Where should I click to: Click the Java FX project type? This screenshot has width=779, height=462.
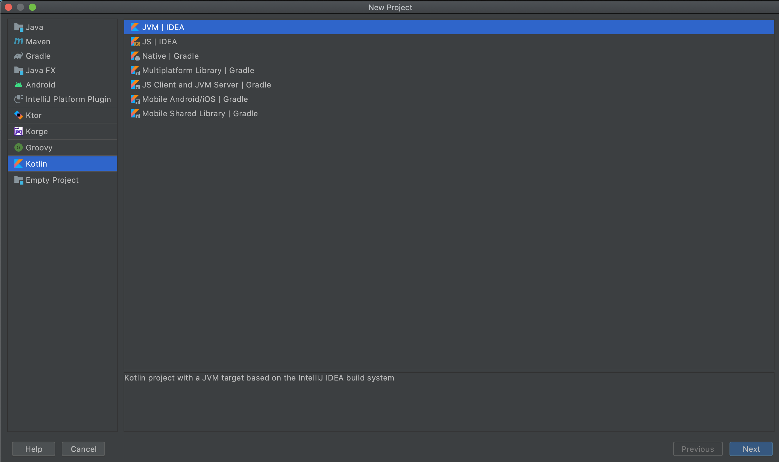click(41, 70)
